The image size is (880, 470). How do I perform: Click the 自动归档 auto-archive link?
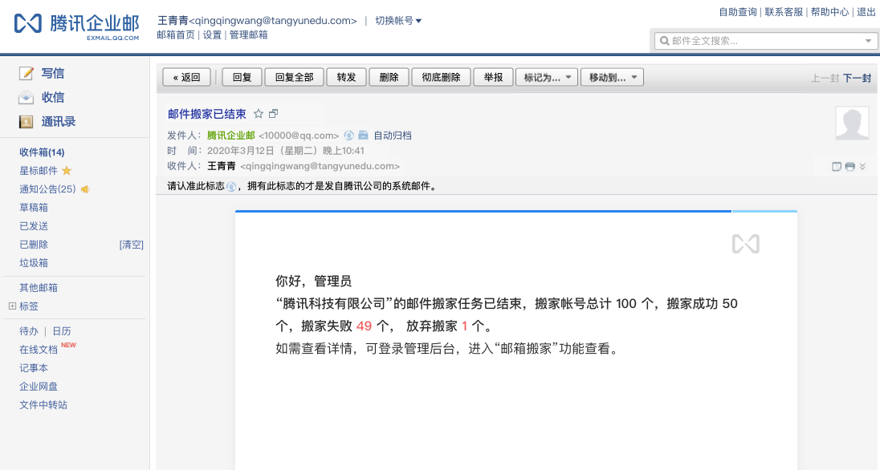tap(393, 136)
